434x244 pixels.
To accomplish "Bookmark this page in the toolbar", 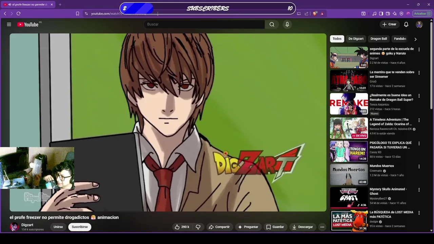I will [x=77, y=14].
